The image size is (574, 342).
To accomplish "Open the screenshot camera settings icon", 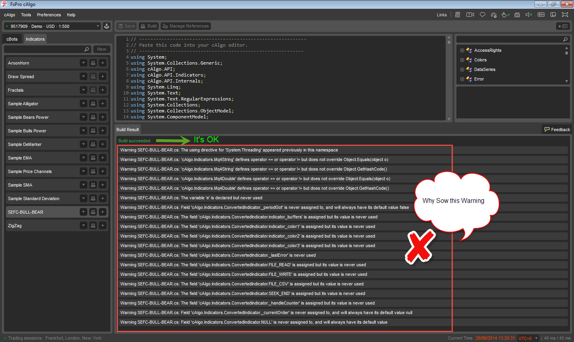I will pyautogui.click(x=494, y=15).
